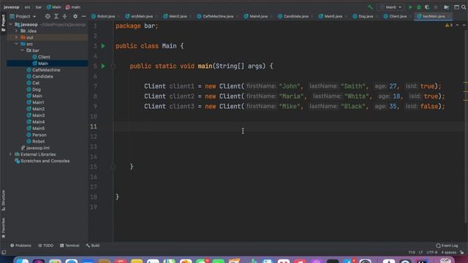
Task: Collapse the src folder
Action: (16, 44)
